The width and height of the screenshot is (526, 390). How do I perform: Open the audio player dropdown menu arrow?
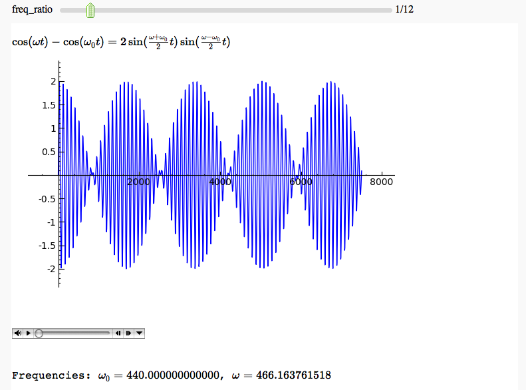click(139, 333)
